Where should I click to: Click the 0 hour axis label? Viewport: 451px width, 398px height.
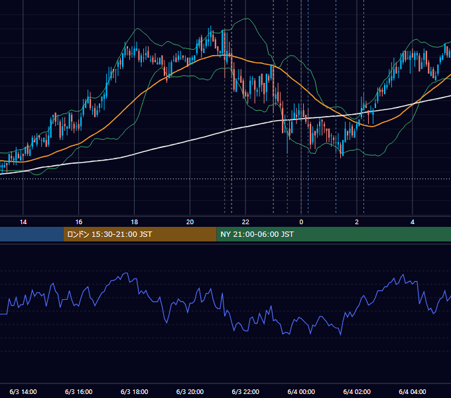[x=301, y=222]
